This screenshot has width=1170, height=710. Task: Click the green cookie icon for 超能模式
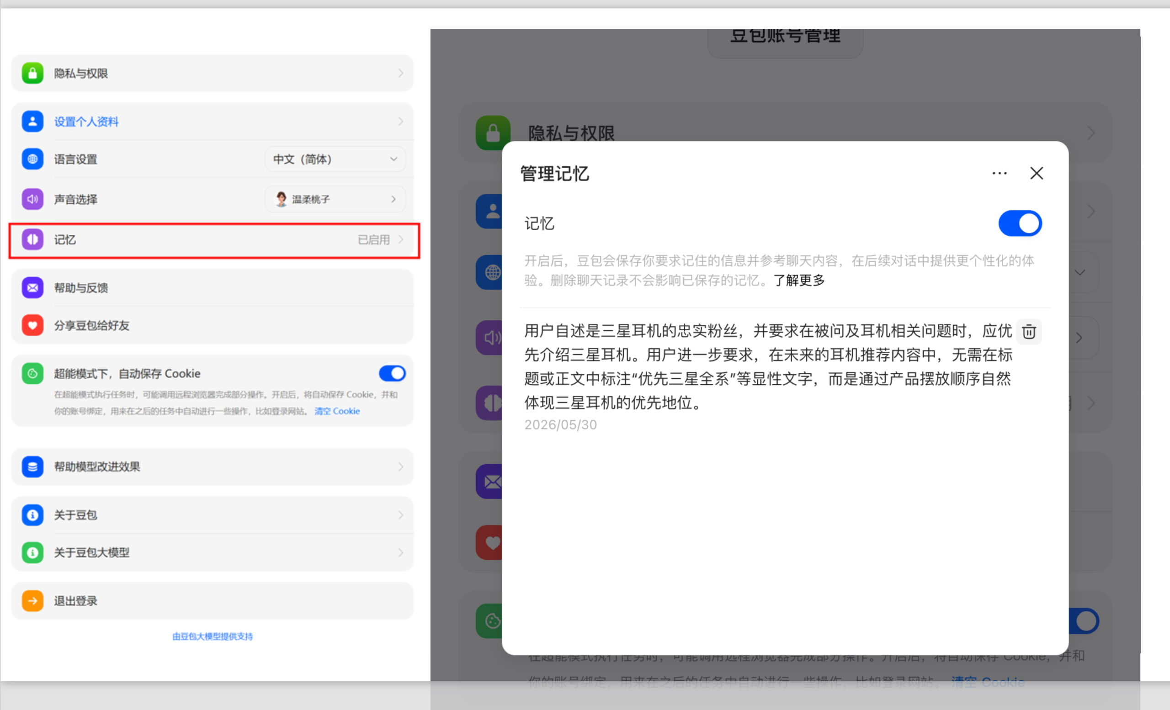(32, 374)
